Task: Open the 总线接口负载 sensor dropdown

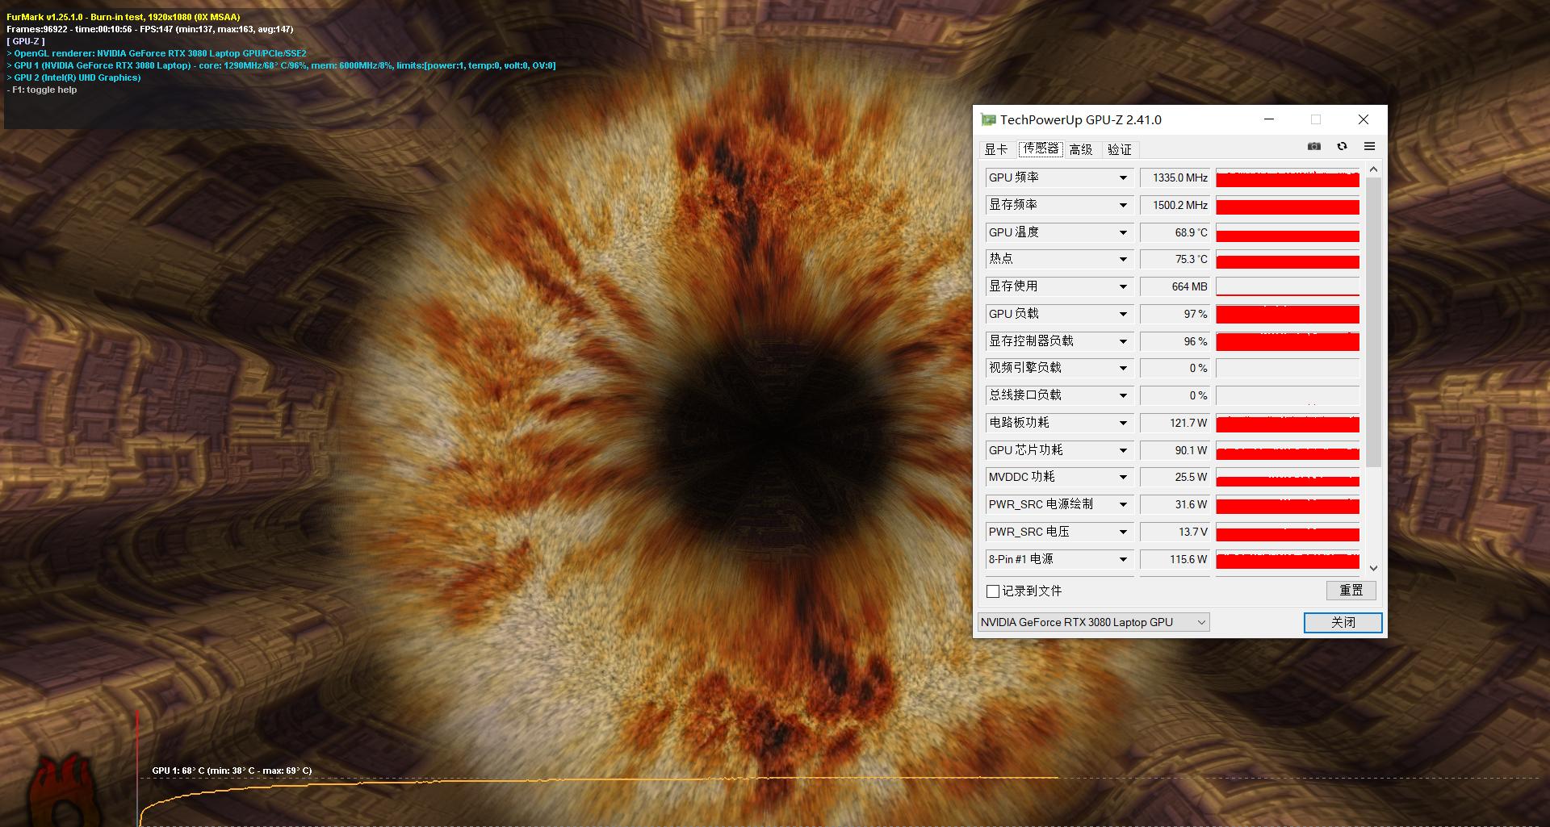Action: (1123, 395)
